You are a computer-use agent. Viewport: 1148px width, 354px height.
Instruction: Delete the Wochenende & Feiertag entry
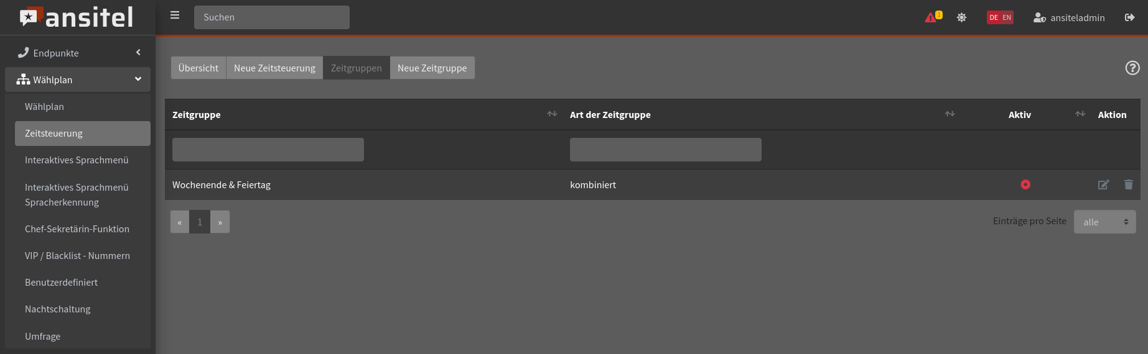[1128, 184]
